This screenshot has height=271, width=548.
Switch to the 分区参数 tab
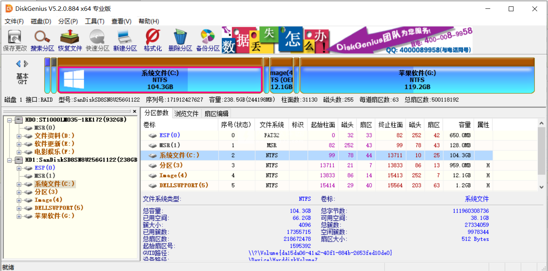[x=156, y=113]
